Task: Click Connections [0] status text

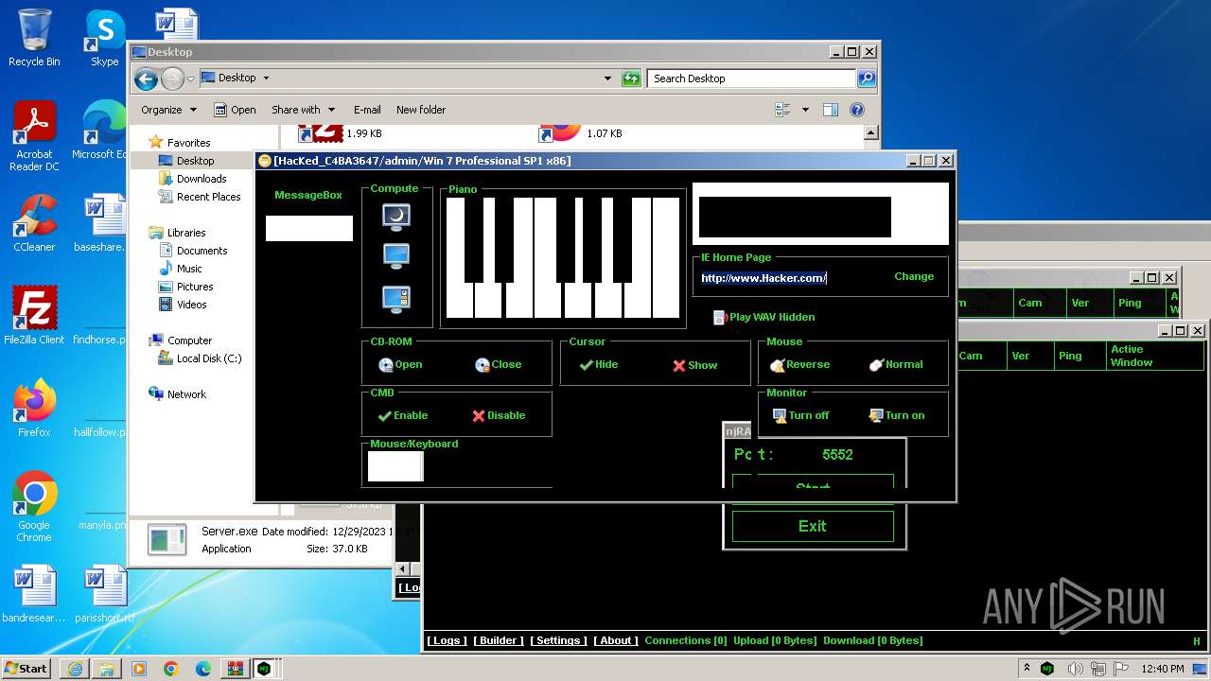Action: [686, 640]
